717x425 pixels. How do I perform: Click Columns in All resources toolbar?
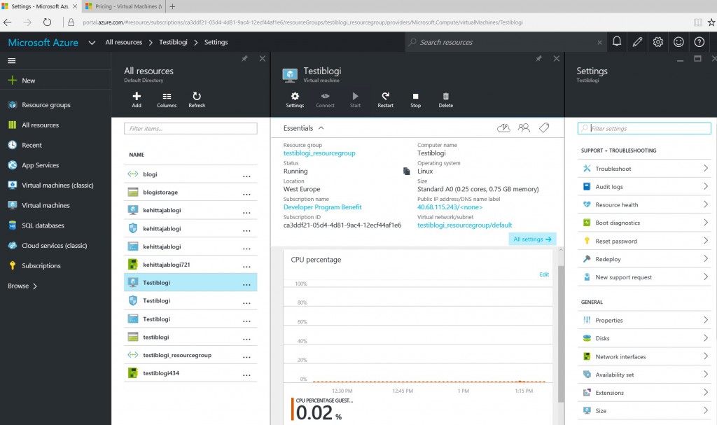pyautogui.click(x=167, y=99)
